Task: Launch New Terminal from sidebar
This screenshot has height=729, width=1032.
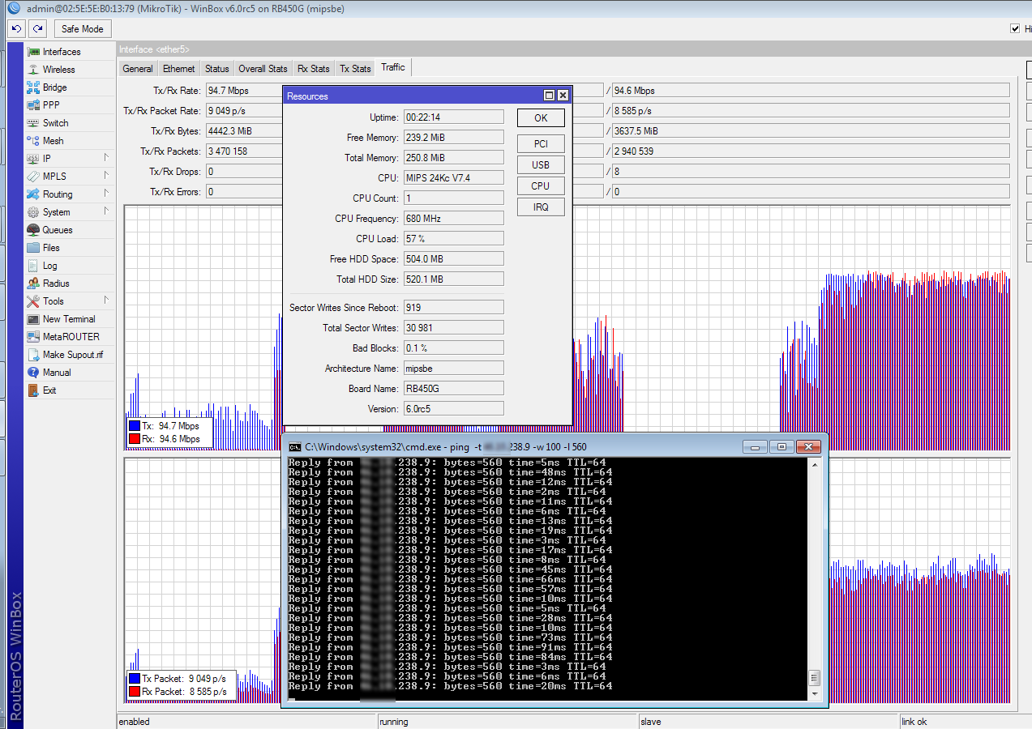Action: coord(68,319)
